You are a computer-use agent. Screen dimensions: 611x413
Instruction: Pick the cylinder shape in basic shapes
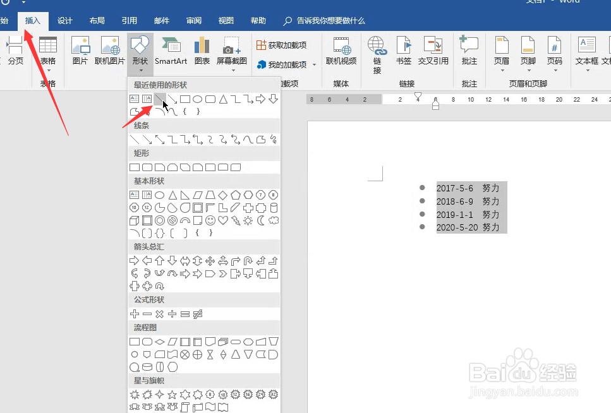tap(274, 208)
